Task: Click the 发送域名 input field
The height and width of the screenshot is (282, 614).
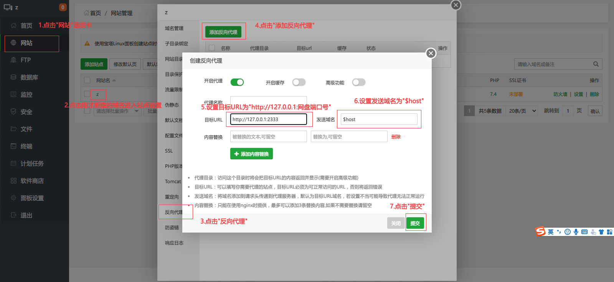Action: pyautogui.click(x=379, y=120)
